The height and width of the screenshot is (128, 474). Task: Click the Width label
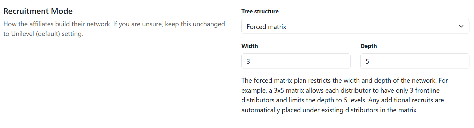(x=250, y=46)
